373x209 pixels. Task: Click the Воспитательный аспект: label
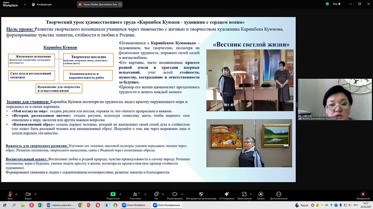[x=27, y=159]
